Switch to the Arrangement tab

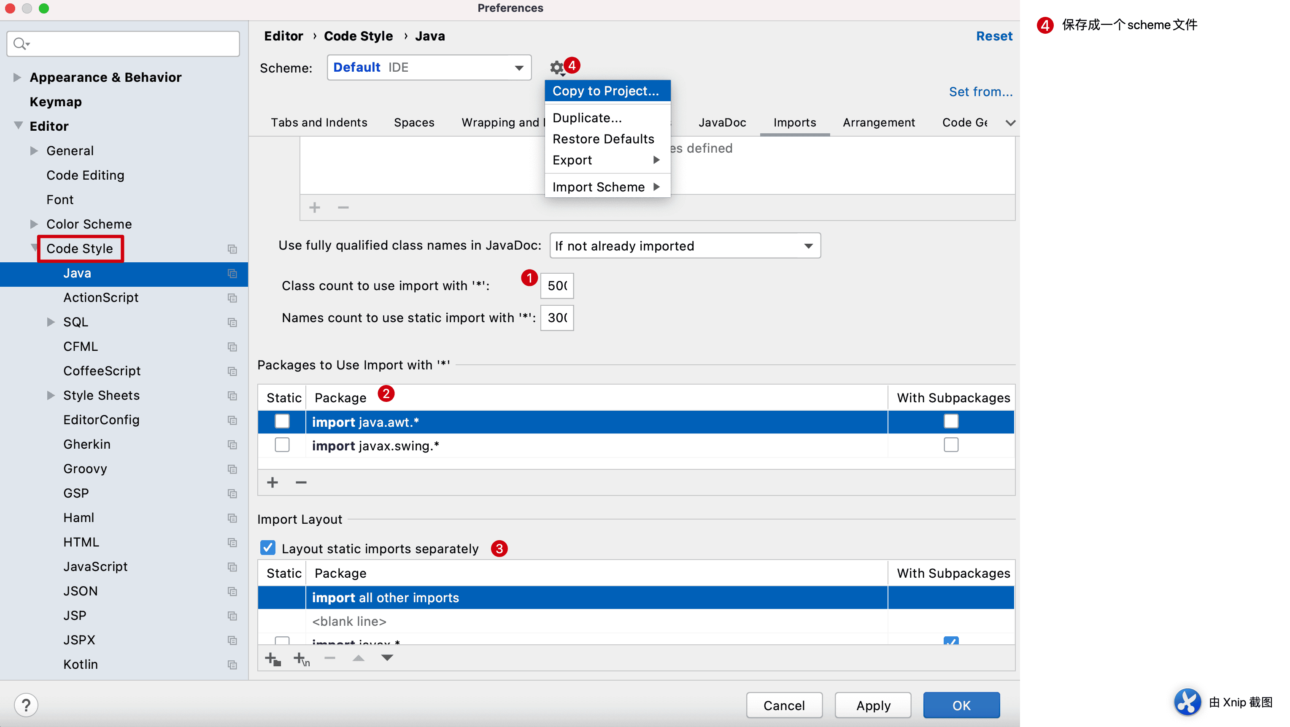(878, 123)
